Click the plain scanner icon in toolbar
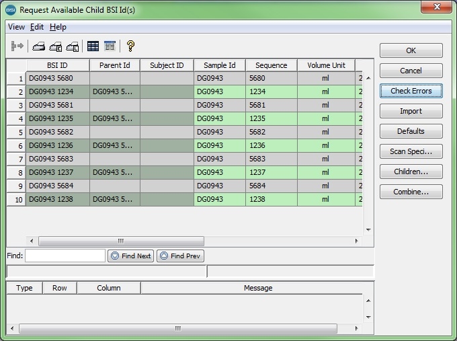Viewport: 457px width, 341px height. tap(40, 46)
